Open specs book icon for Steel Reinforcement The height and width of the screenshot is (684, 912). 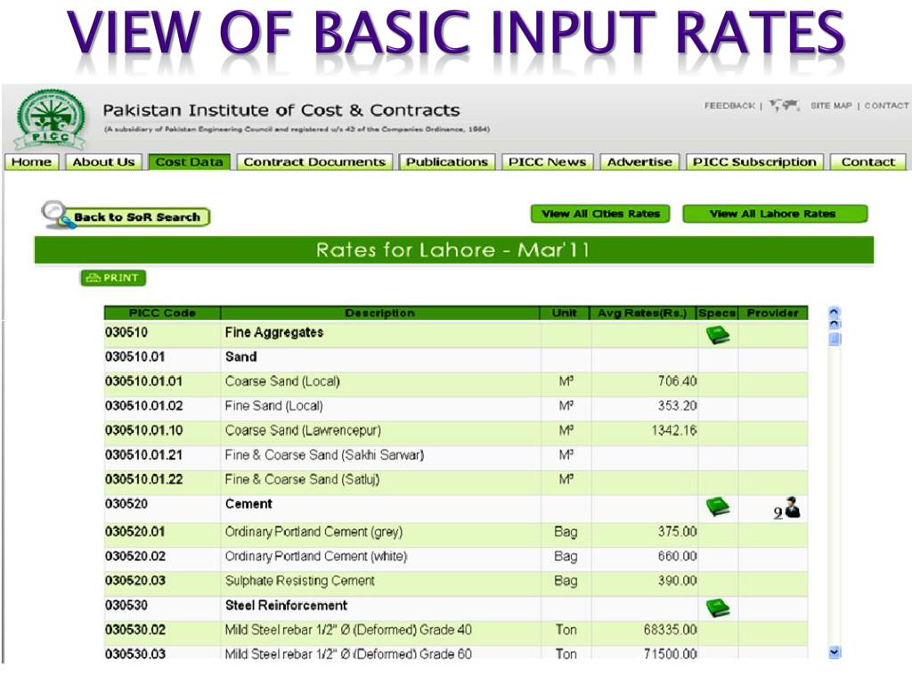(x=718, y=607)
